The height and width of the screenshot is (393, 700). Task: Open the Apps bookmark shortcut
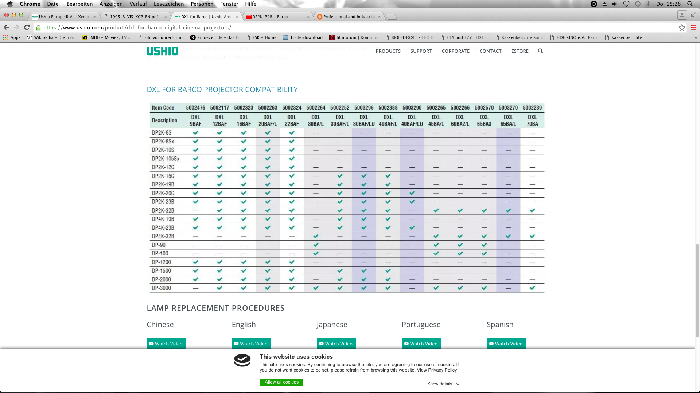pos(12,37)
